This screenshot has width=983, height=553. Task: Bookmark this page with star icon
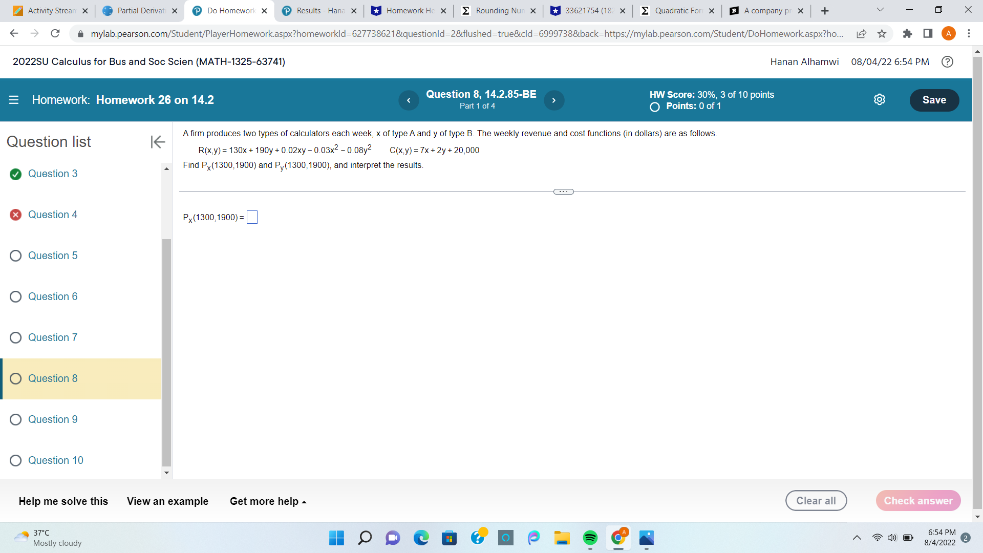click(882, 34)
